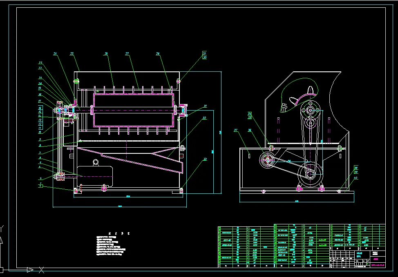
Task: Click the motor lifting eye ring
Action: 96,162
